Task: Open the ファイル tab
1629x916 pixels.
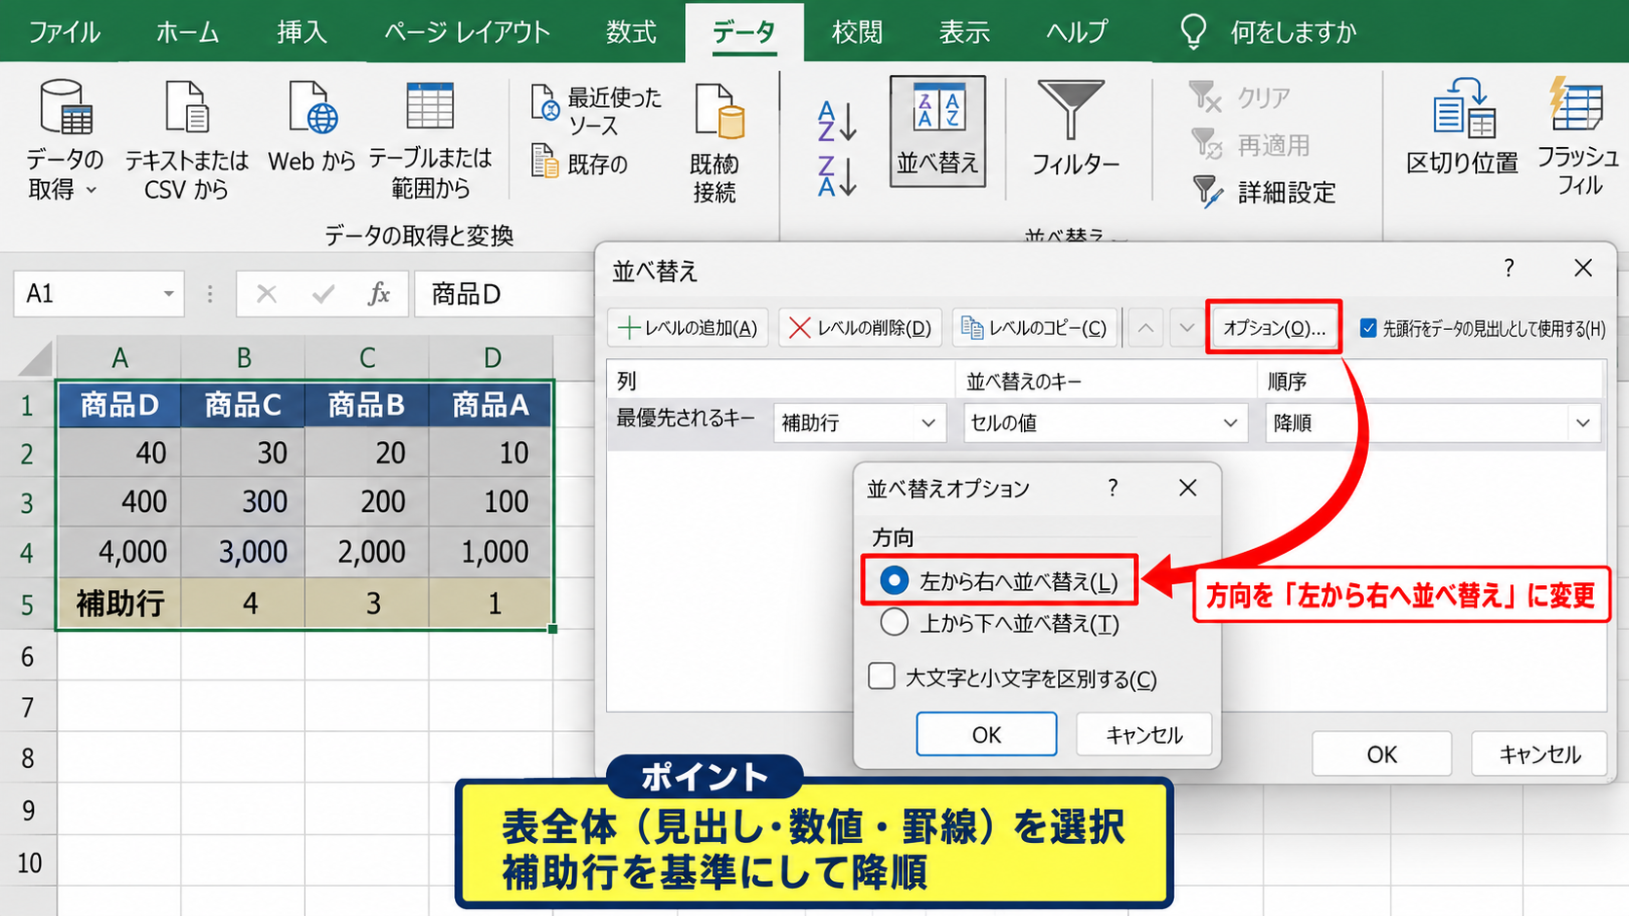Action: tap(63, 32)
